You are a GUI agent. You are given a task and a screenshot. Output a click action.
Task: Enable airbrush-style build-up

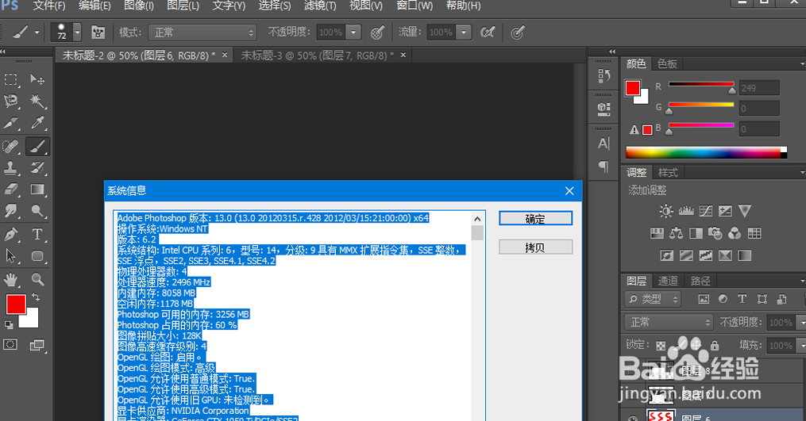(x=488, y=33)
